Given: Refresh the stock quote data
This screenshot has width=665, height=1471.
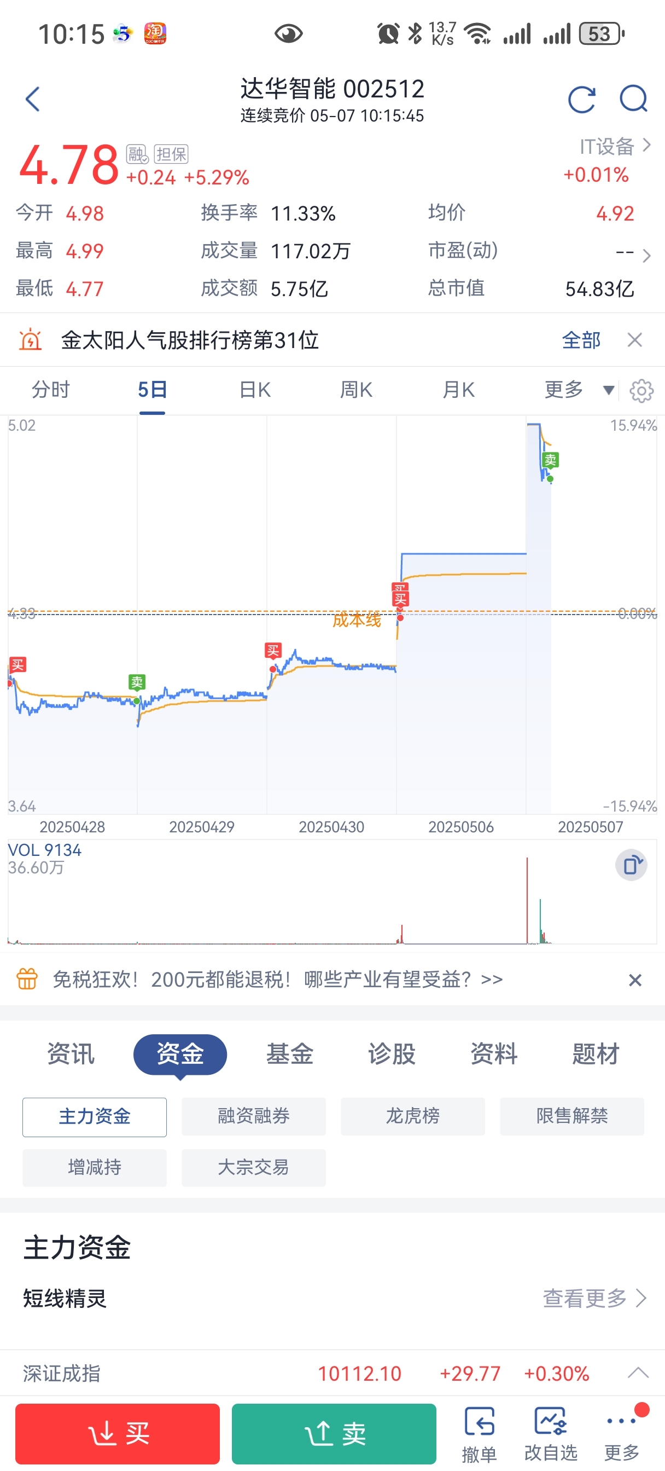Looking at the screenshot, I should [x=582, y=100].
